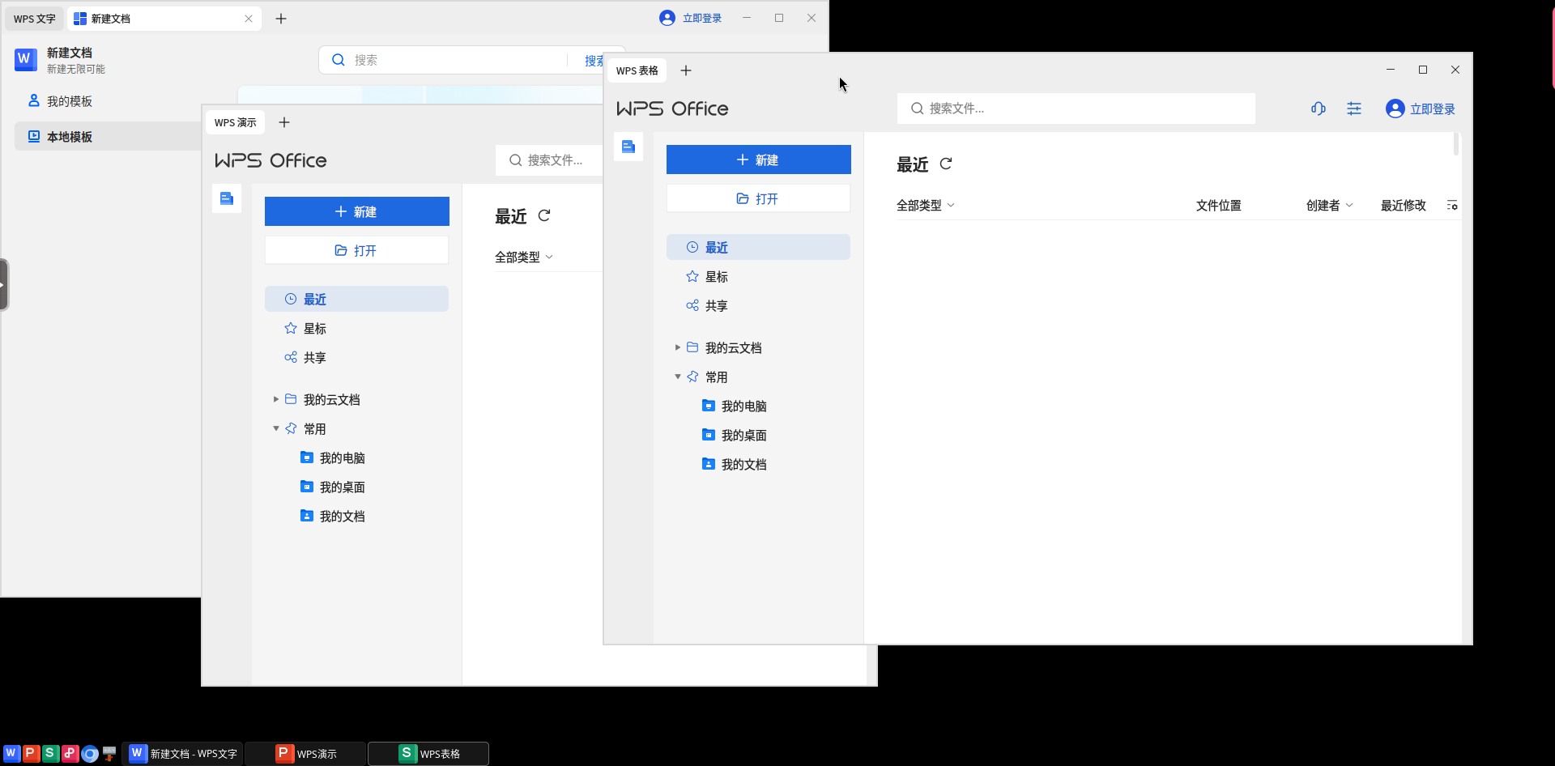This screenshot has height=766, width=1555.
Task: Activate WPS演示 taskbar button
Action: point(306,753)
